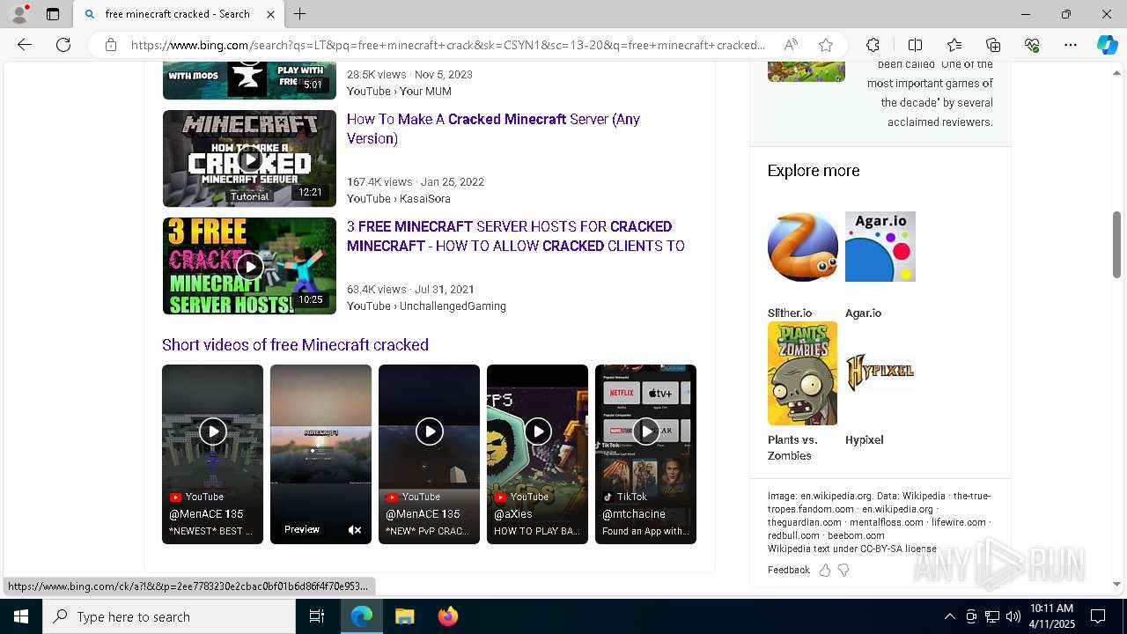Open the volume control icon

[1013, 616]
